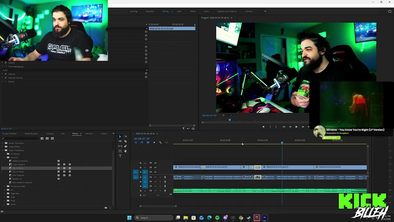Image resolution: width=394 pixels, height=222 pixels.
Task: Select the Pen tool
Action: click(125, 146)
